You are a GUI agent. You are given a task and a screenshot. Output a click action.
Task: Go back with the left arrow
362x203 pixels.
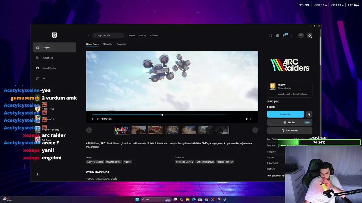[88, 36]
